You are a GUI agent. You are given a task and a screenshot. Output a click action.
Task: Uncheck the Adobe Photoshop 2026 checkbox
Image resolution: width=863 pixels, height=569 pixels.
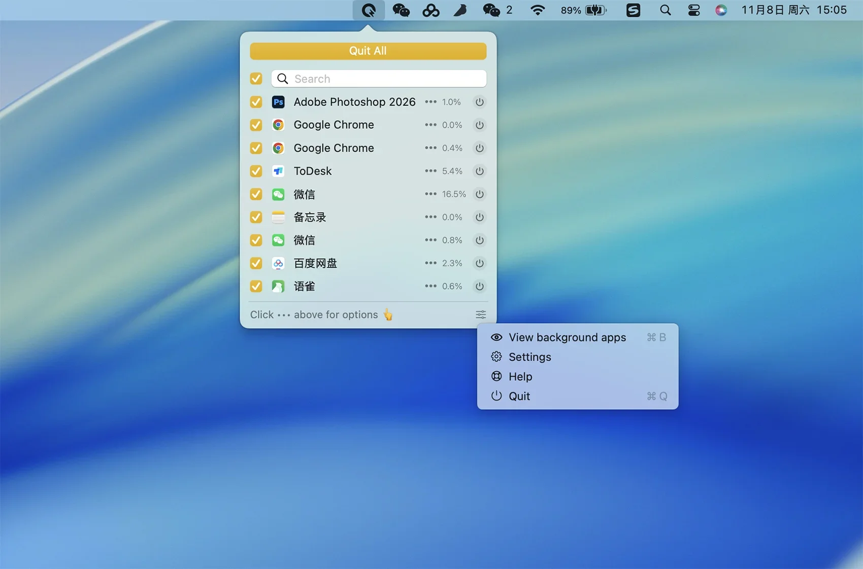coord(256,102)
